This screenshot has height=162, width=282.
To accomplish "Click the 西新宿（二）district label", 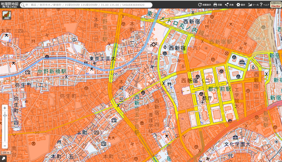I will click(197, 81).
